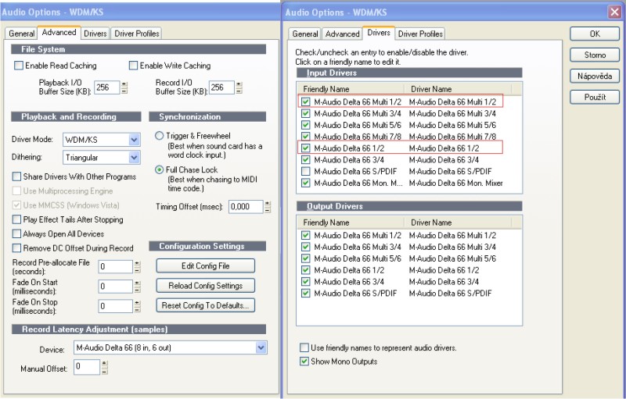Image resolution: width=626 pixels, height=399 pixels.
Task: Click the Storno cancel button
Action: pos(595,55)
